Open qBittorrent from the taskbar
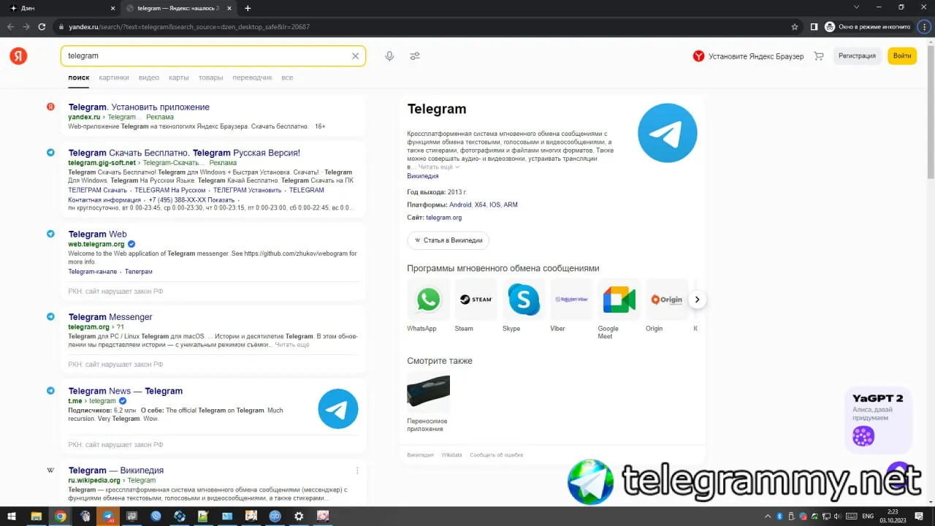 tap(275, 516)
